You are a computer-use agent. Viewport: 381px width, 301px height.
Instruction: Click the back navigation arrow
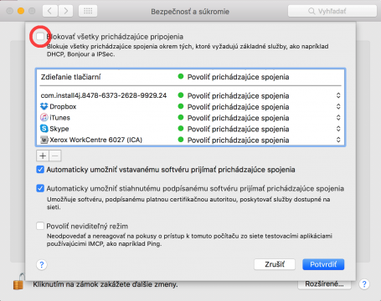50,11
